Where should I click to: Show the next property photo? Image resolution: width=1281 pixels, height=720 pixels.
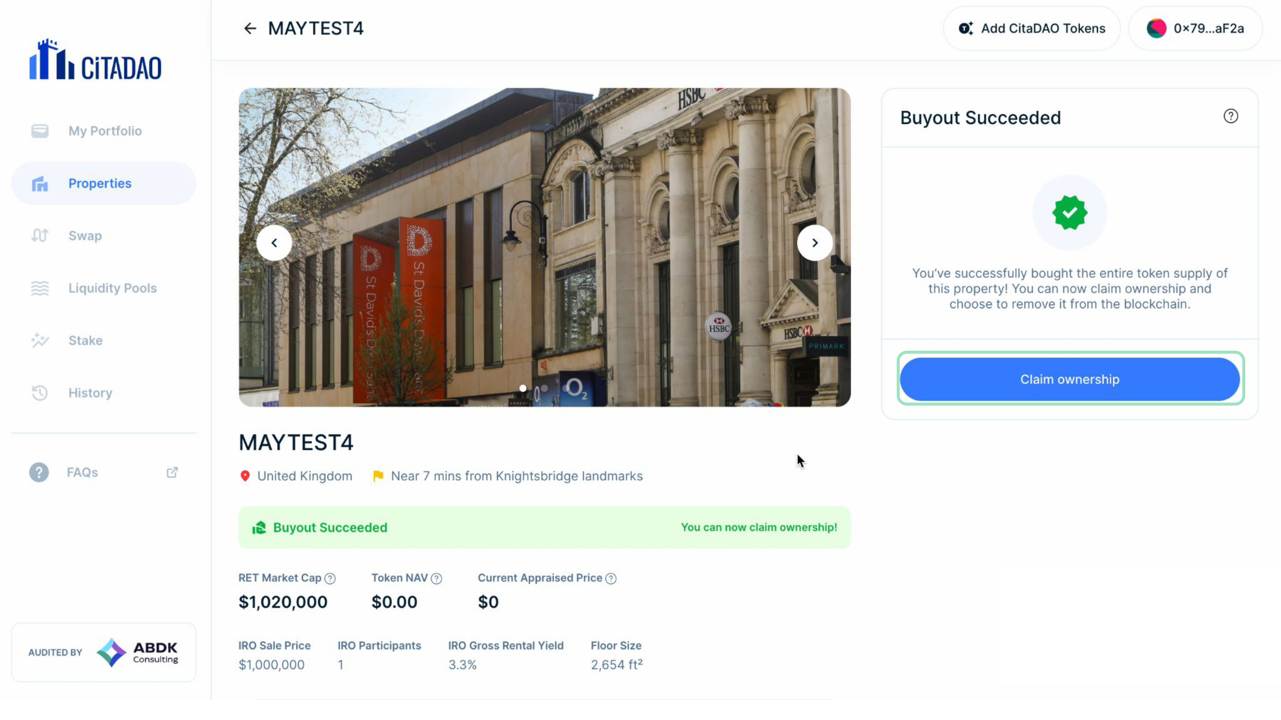pos(814,243)
